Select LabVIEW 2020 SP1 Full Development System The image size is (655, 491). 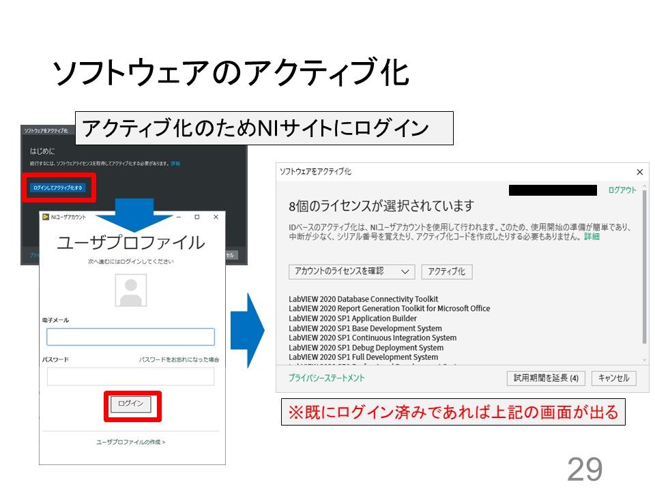pos(364,357)
